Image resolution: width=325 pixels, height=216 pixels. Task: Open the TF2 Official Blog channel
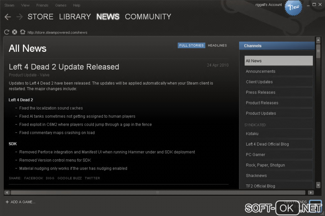[278, 186]
